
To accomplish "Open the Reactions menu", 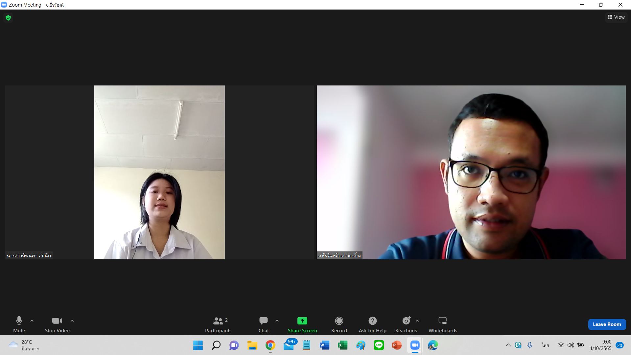I will click(406, 324).
